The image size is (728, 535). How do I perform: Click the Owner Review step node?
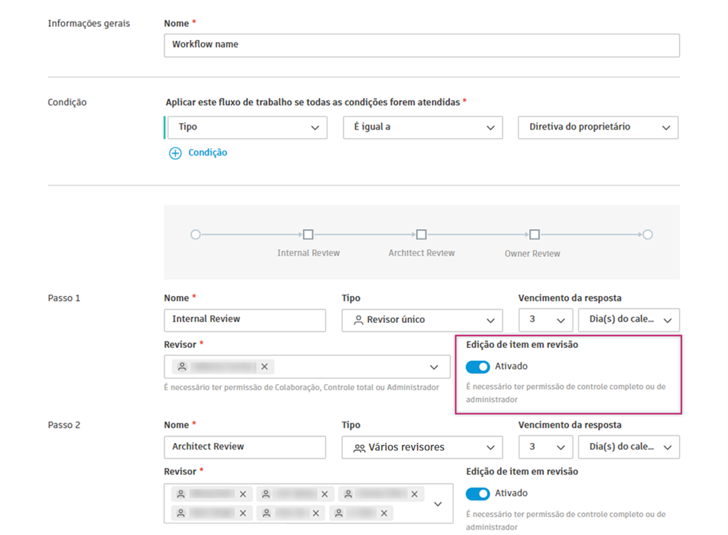pyautogui.click(x=535, y=234)
